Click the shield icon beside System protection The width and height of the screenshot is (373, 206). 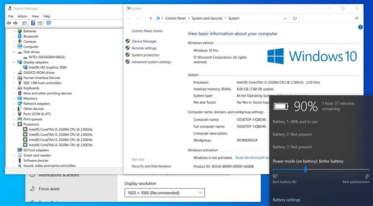(x=128, y=55)
